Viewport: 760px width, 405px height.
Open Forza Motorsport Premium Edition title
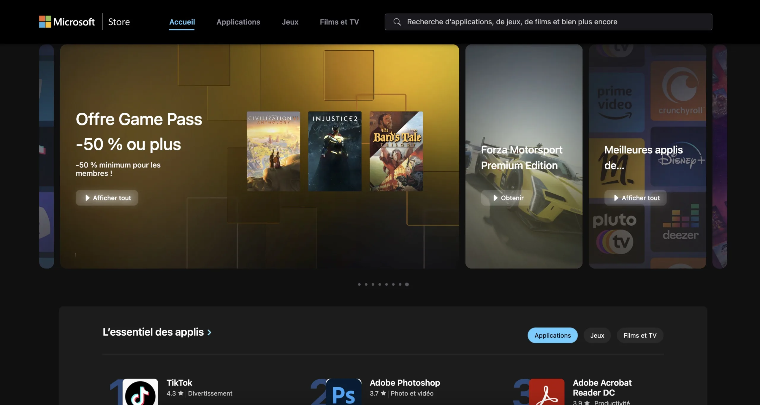point(522,157)
